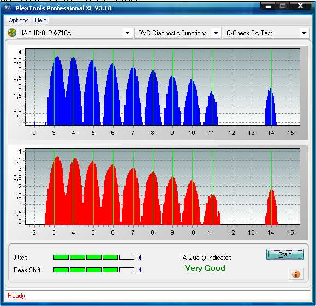Close the PlexTools window
The height and width of the screenshot is (306, 316).
(300, 6)
